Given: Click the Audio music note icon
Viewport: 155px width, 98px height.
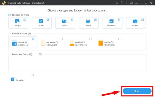Looking at the screenshot, I should 41,21.
